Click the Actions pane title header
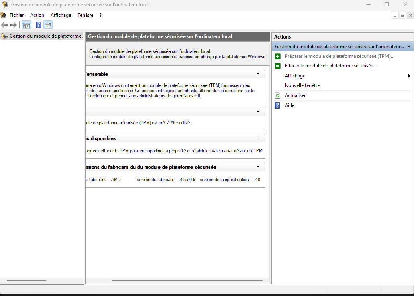 click(x=343, y=37)
